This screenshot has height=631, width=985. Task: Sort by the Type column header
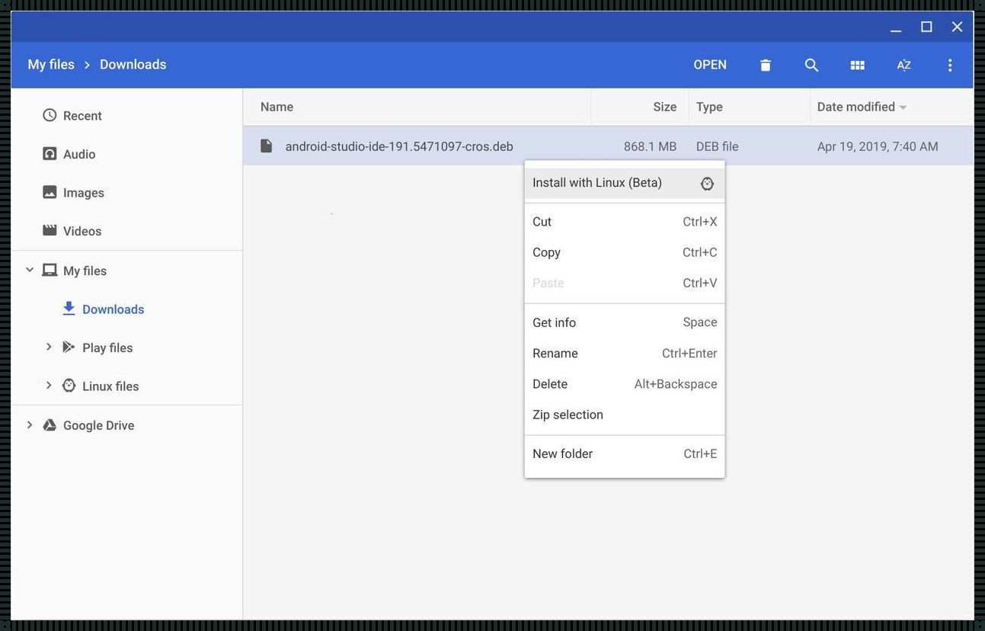[709, 107]
